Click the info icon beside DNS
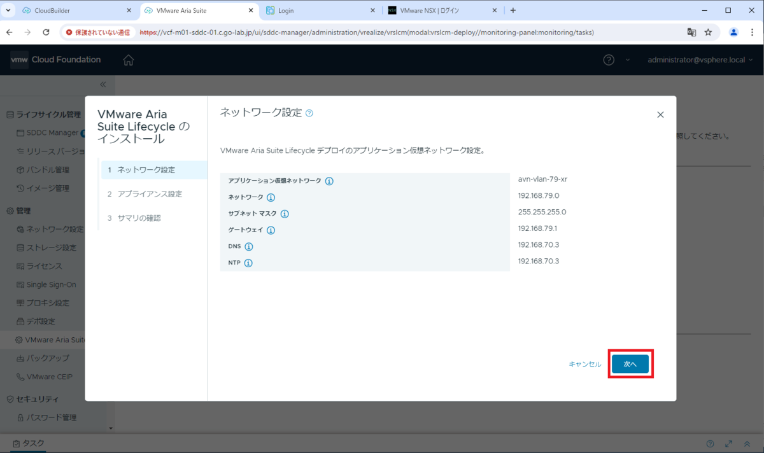The width and height of the screenshot is (764, 453). [x=249, y=247]
